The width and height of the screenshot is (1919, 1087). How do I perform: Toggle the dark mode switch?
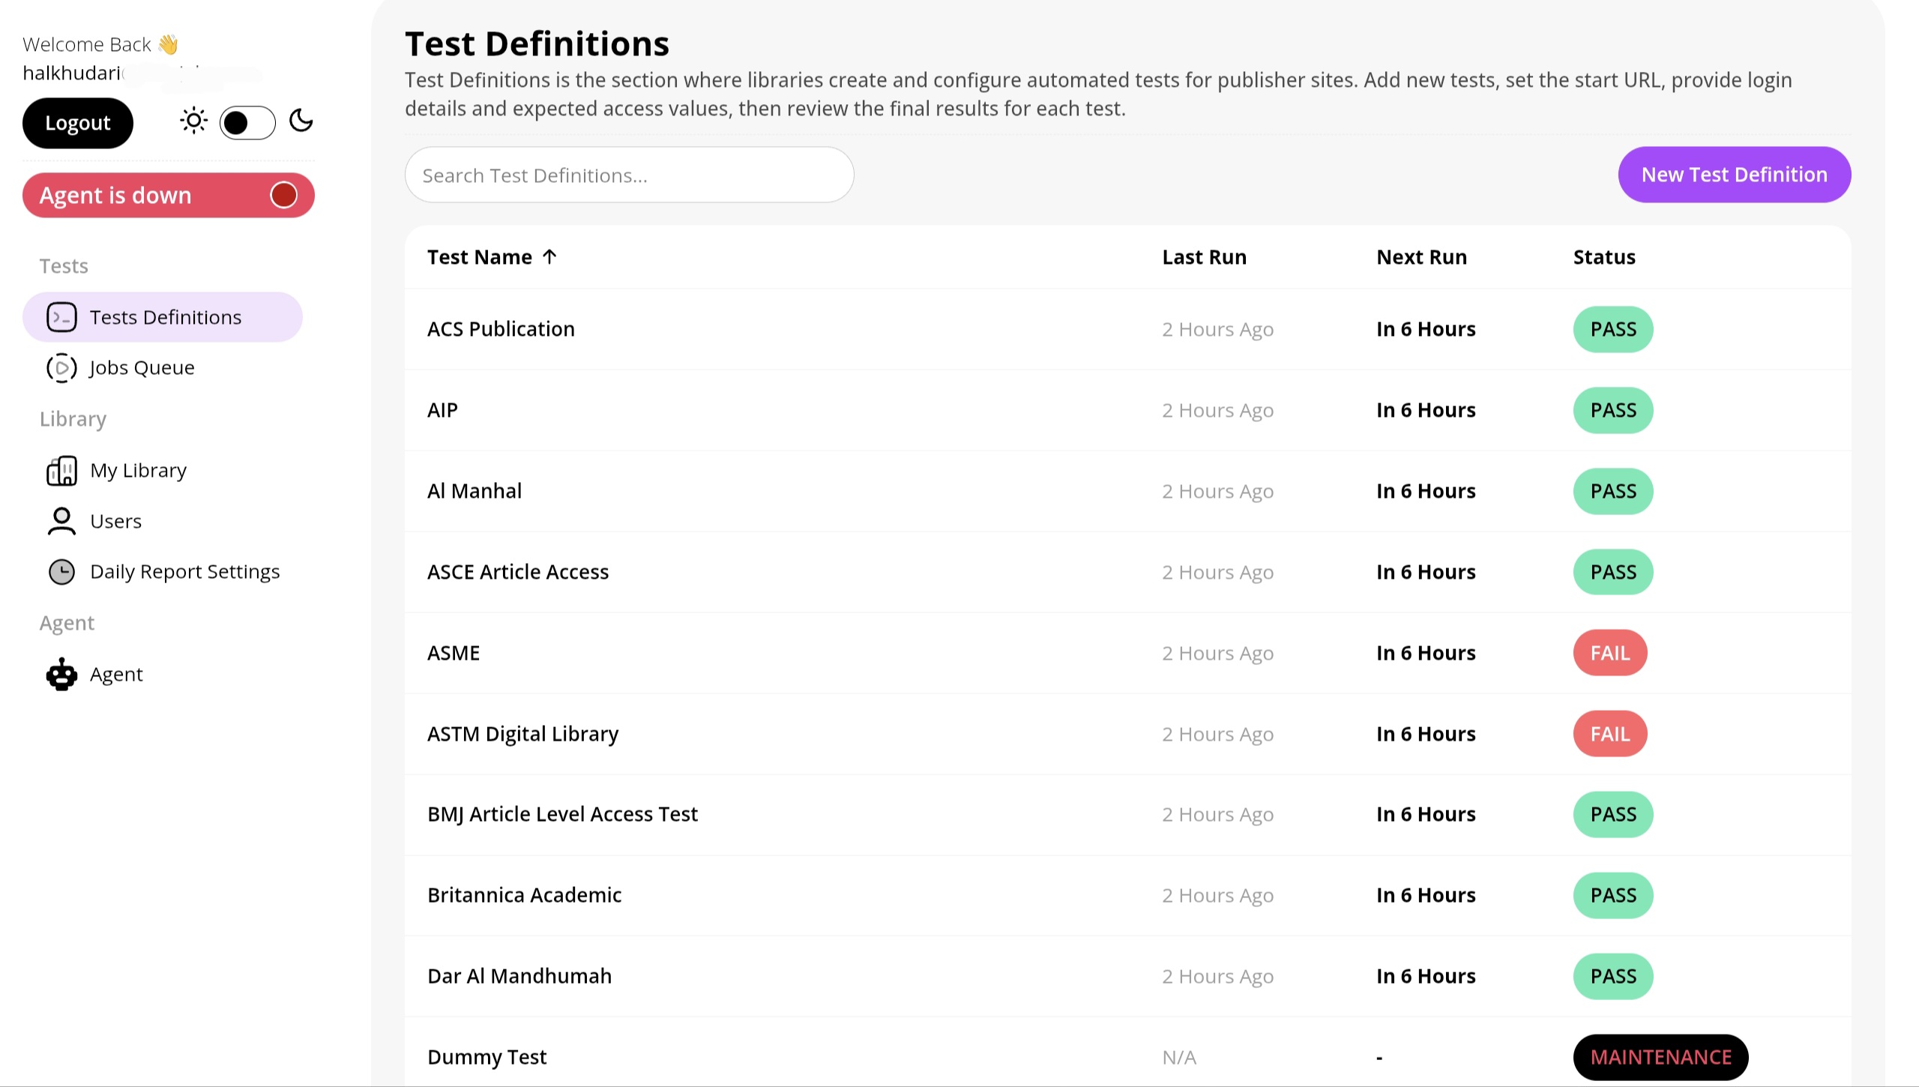247,123
